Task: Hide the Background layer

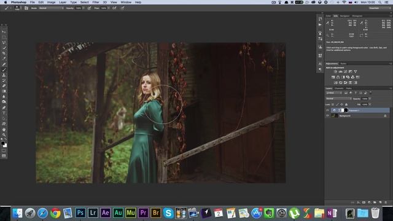Action: point(327,116)
